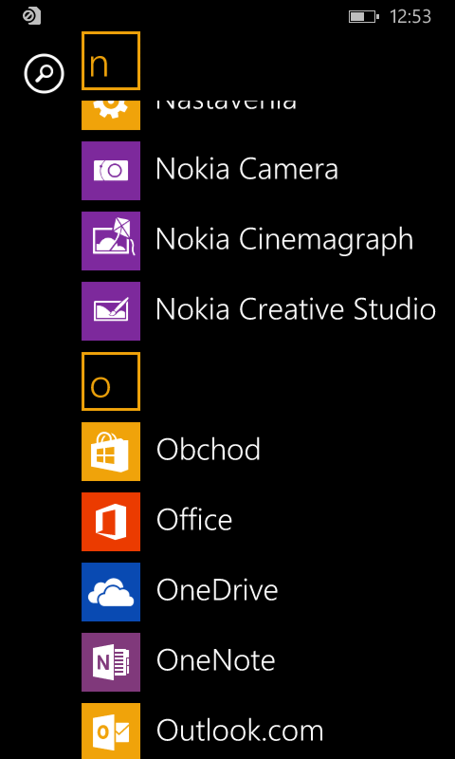Open the letter n jump list tile
Viewport: 455px width, 759px height.
[111, 61]
